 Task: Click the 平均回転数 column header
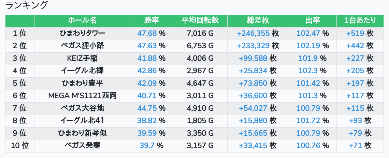[x=200, y=21]
